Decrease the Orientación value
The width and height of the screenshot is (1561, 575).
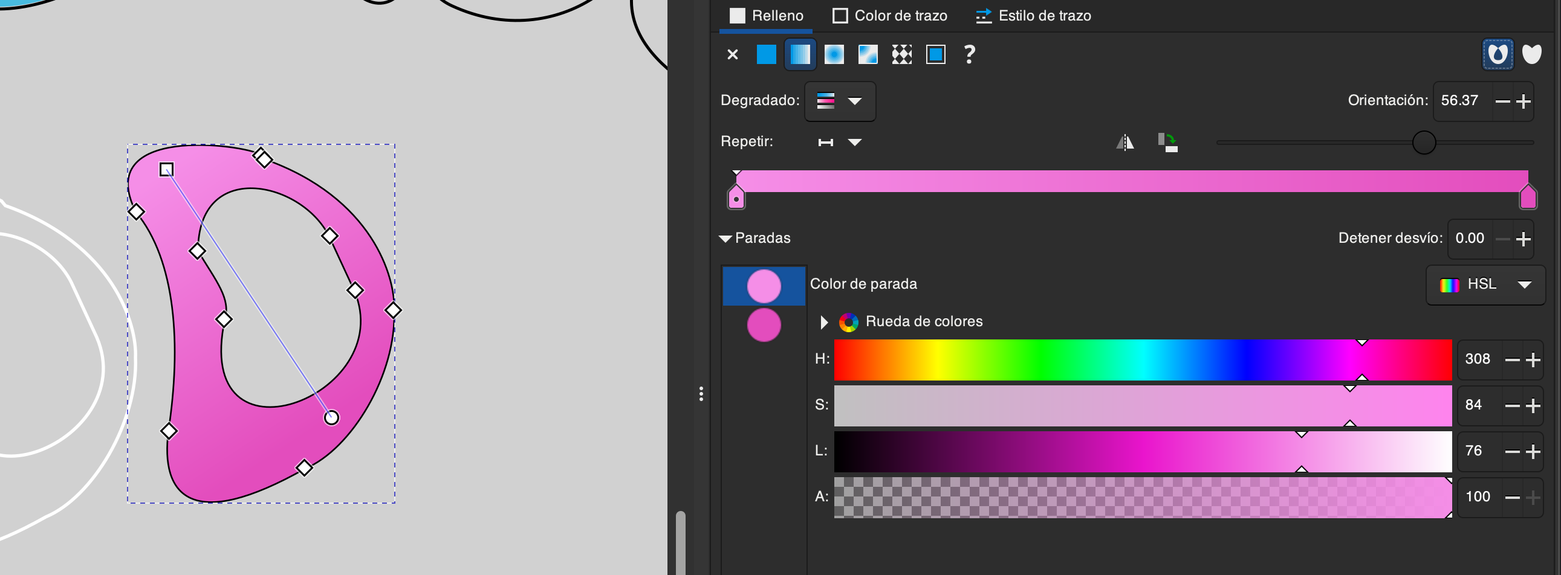(1502, 101)
